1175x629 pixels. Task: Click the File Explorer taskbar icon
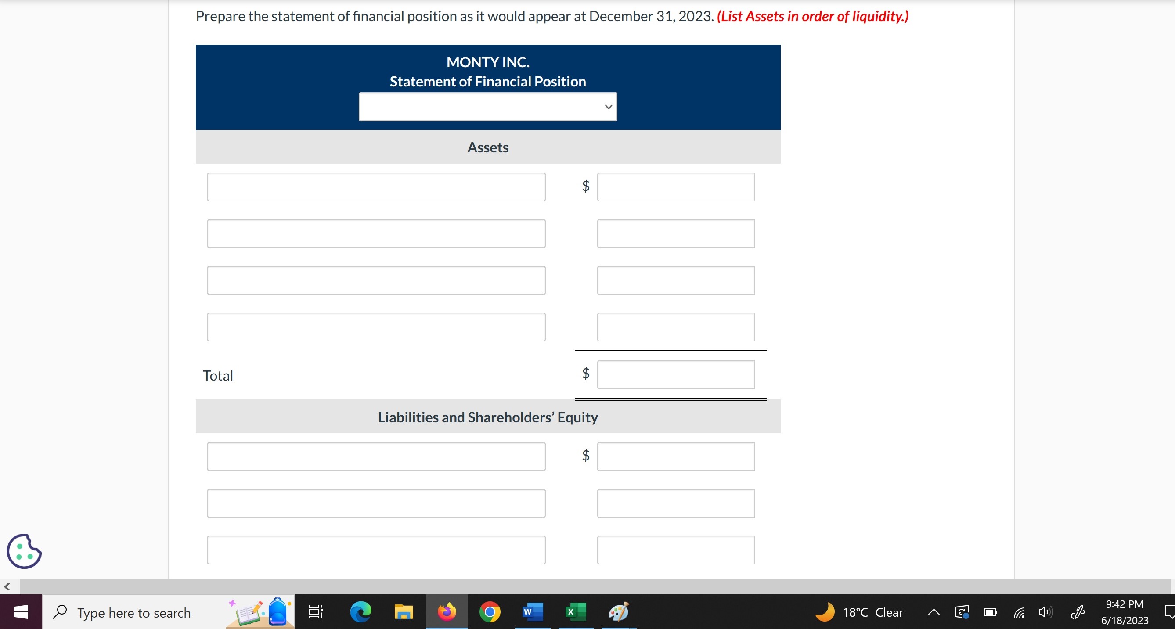[404, 614]
